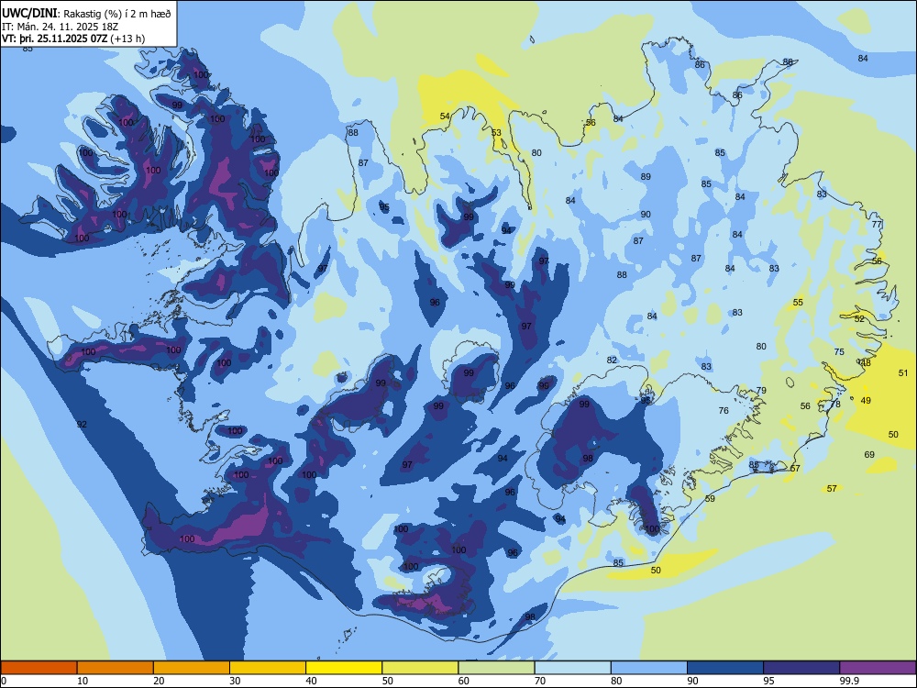The image size is (917, 688).
Task: Pick the pale yellow 50–60 legend swatch
Action: tap(420, 668)
